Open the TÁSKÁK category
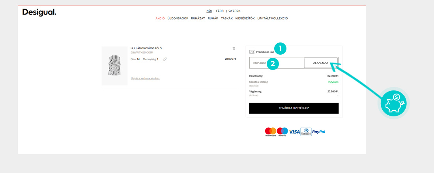 coord(226,18)
